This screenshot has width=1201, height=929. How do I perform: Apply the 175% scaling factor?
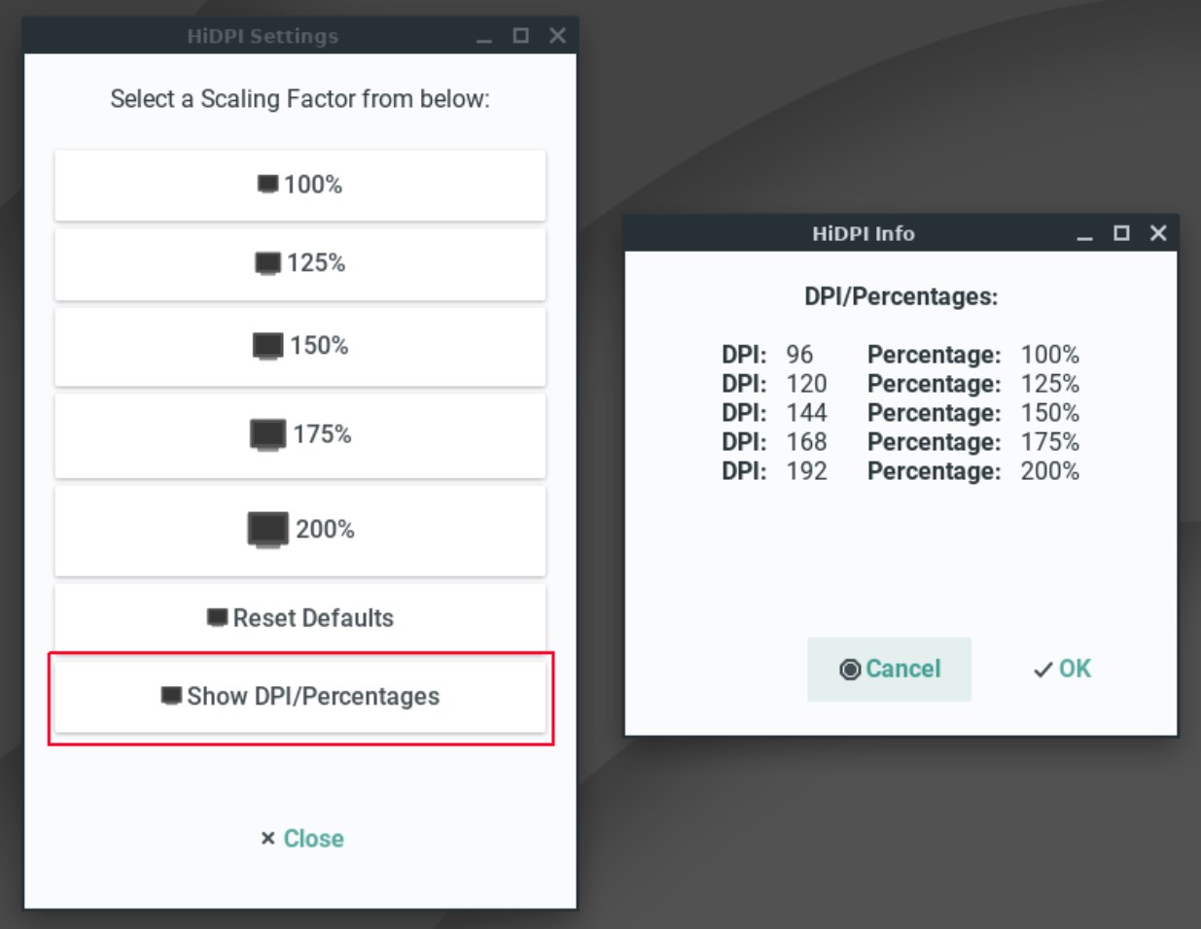click(x=300, y=434)
